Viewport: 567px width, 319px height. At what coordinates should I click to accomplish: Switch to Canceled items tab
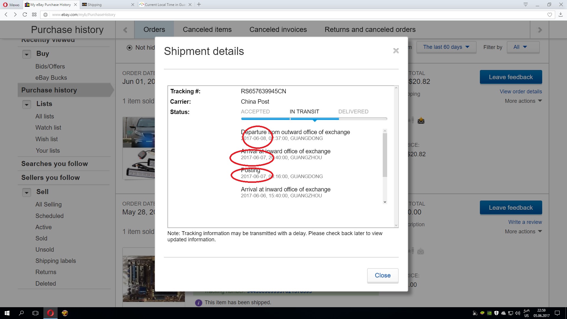[207, 30]
